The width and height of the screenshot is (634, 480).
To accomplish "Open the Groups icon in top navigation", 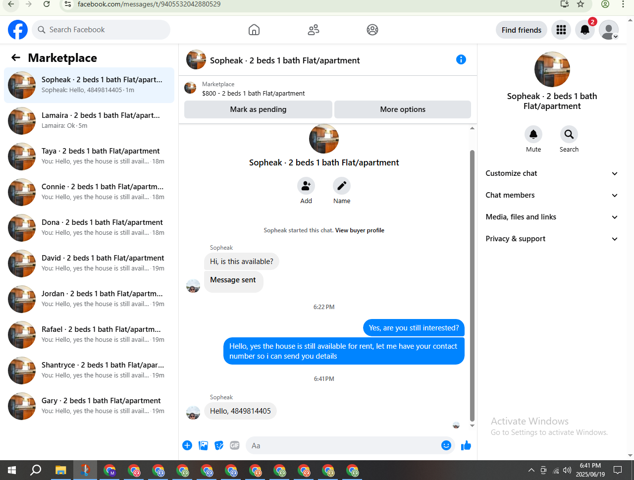I will point(372,30).
